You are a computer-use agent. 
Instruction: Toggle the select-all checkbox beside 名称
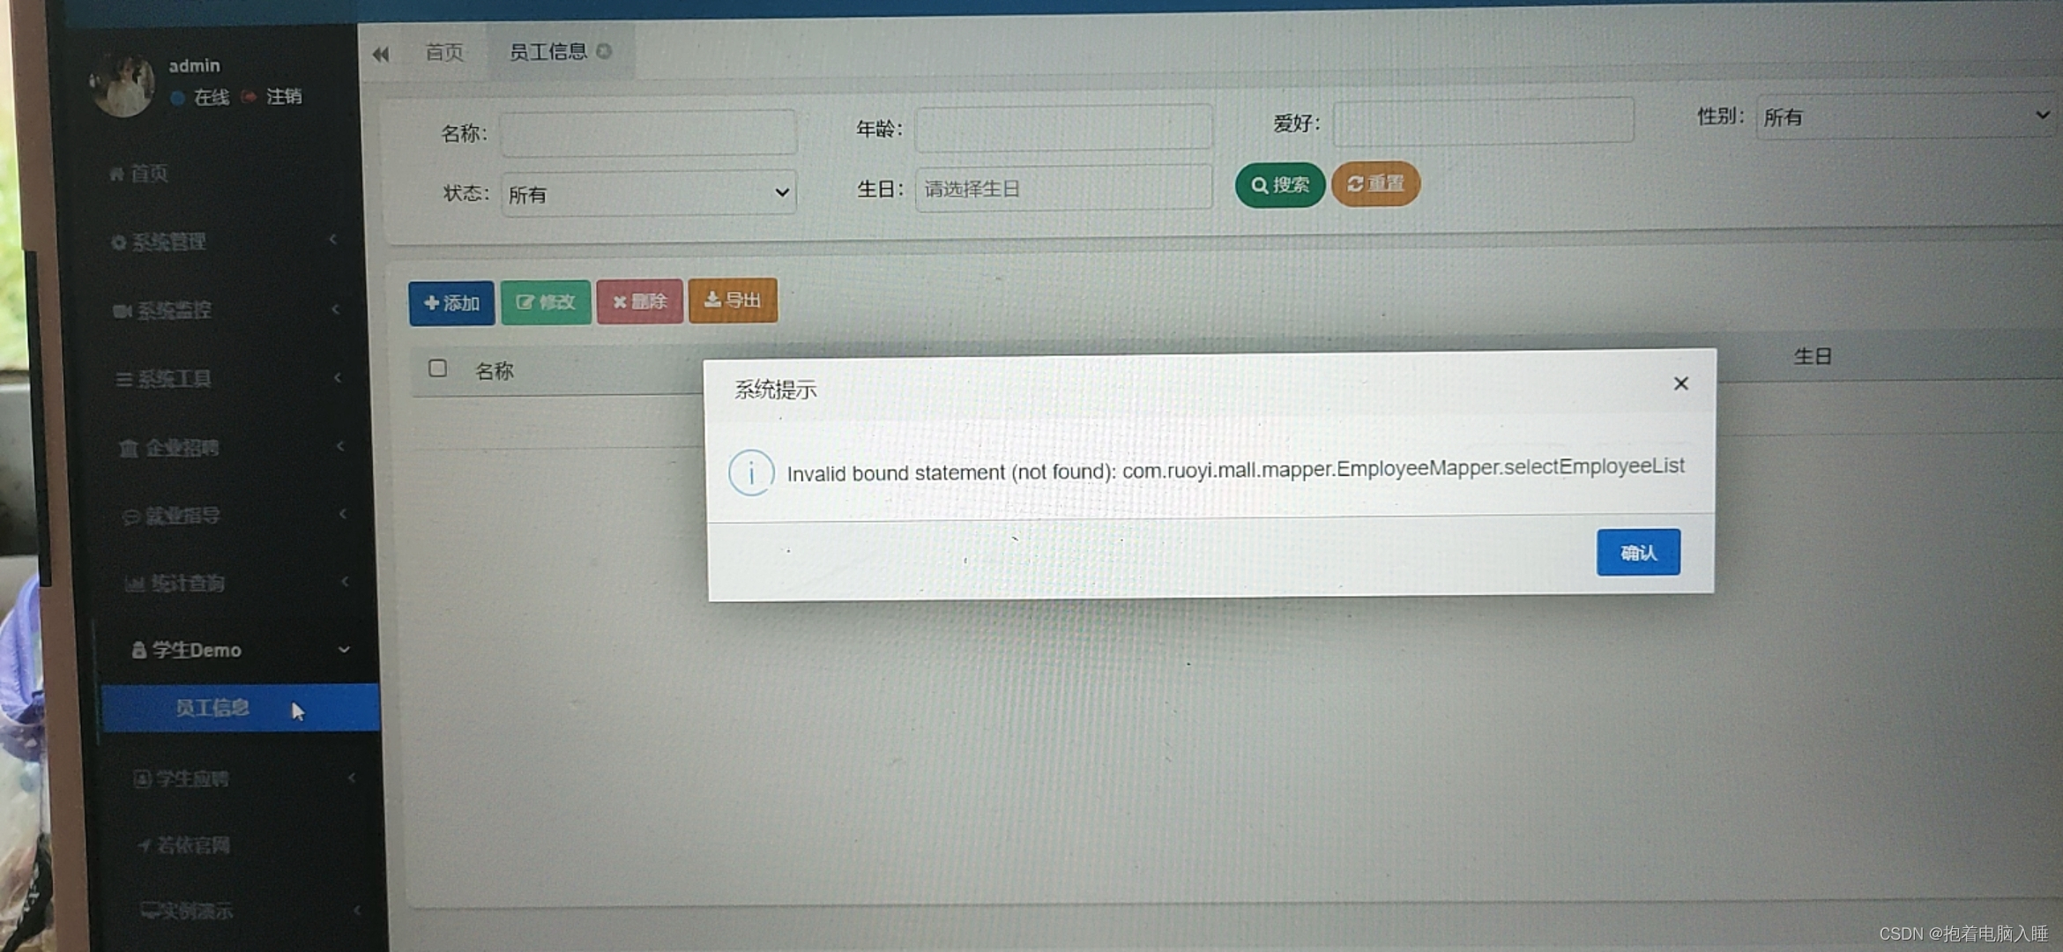tap(437, 368)
